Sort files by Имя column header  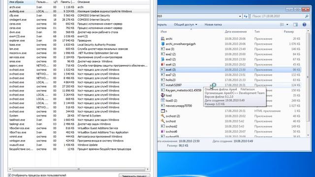tap(191, 31)
